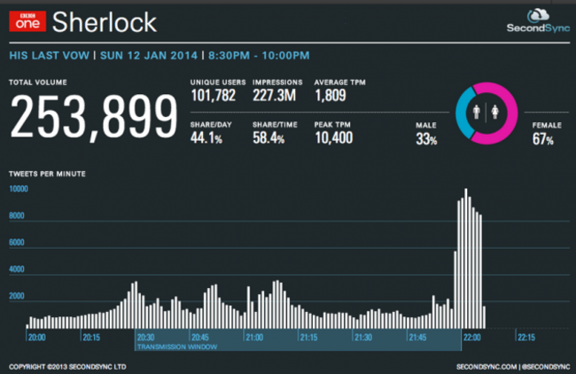Select the Peak TPM value 10,400
This screenshot has height=374, width=576.
pyautogui.click(x=335, y=141)
